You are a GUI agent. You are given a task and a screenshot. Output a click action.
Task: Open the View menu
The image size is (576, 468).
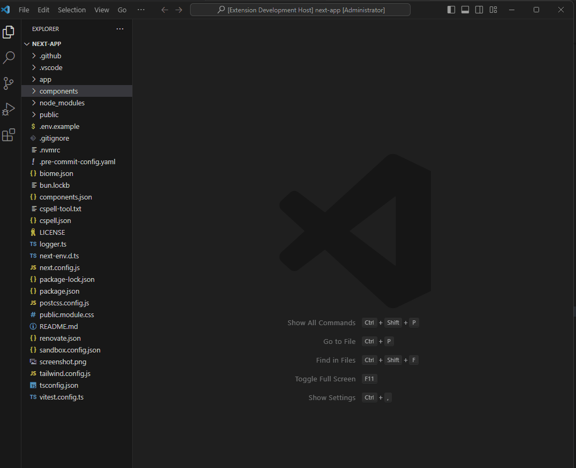pos(101,10)
